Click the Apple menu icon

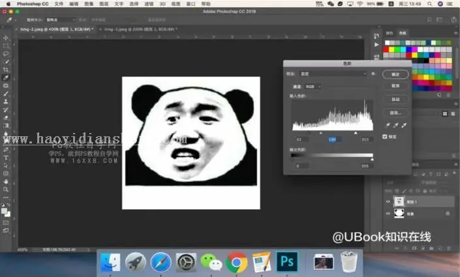click(8, 4)
